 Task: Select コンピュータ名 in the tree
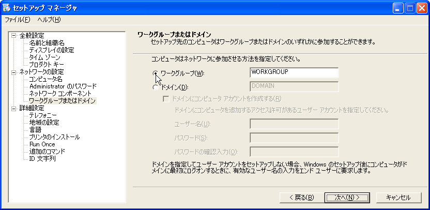pos(46,79)
